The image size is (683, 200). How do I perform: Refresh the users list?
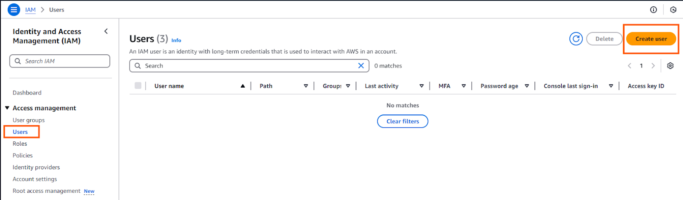[x=576, y=39]
